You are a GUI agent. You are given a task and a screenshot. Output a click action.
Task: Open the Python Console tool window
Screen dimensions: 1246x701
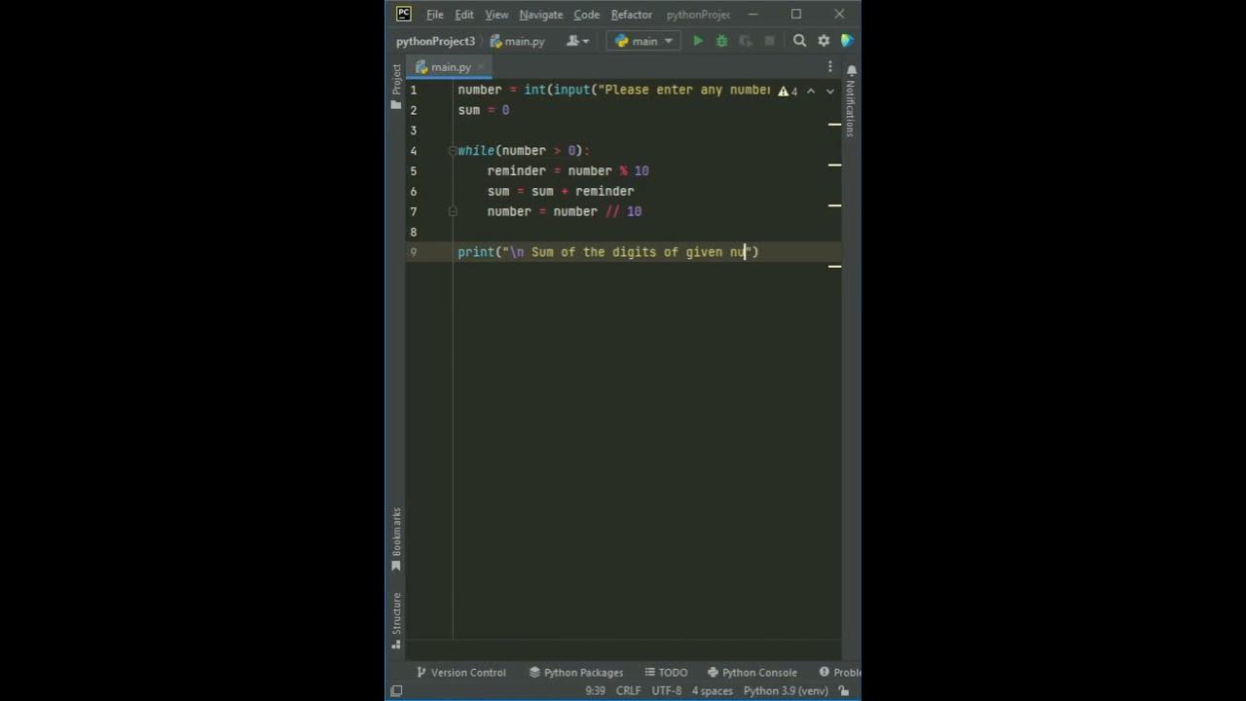point(752,672)
